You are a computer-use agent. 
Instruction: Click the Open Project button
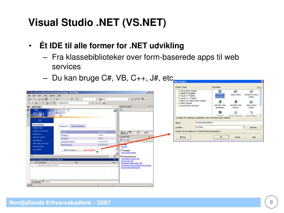point(70,150)
